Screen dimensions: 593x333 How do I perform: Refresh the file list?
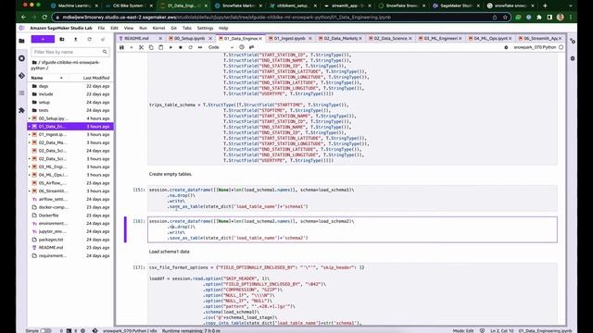click(89, 39)
